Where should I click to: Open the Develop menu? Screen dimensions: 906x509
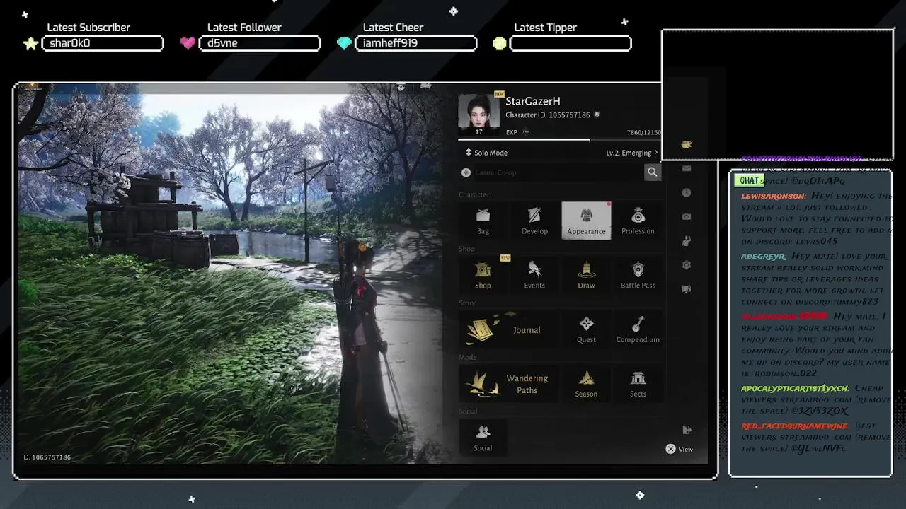click(534, 221)
